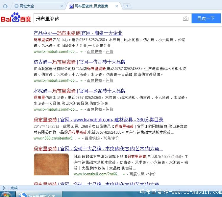Open result 玛布里瓷砖 | 官网 - 瓷砖十大品牌 - 木纹砖

click(98, 148)
